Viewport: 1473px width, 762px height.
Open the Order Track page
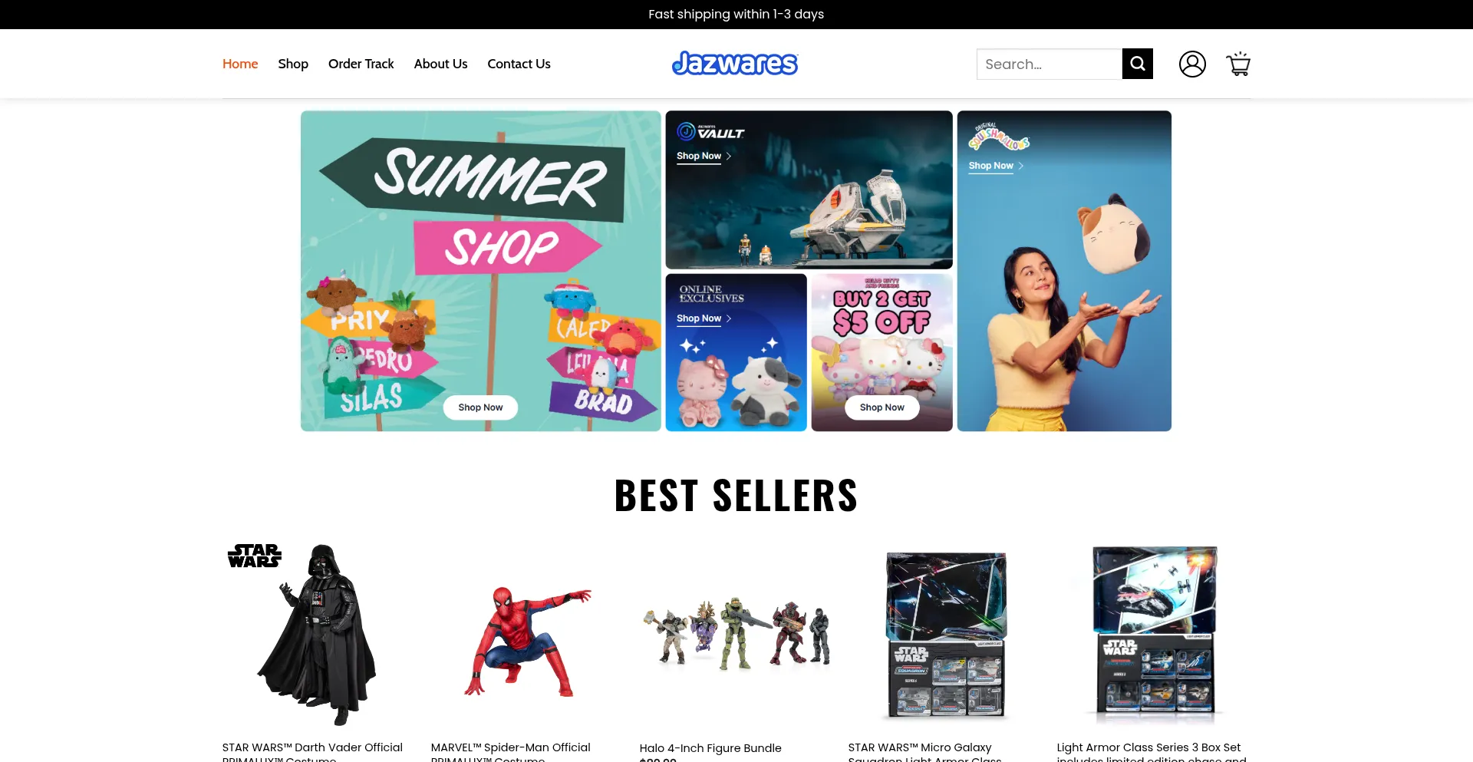click(x=361, y=64)
